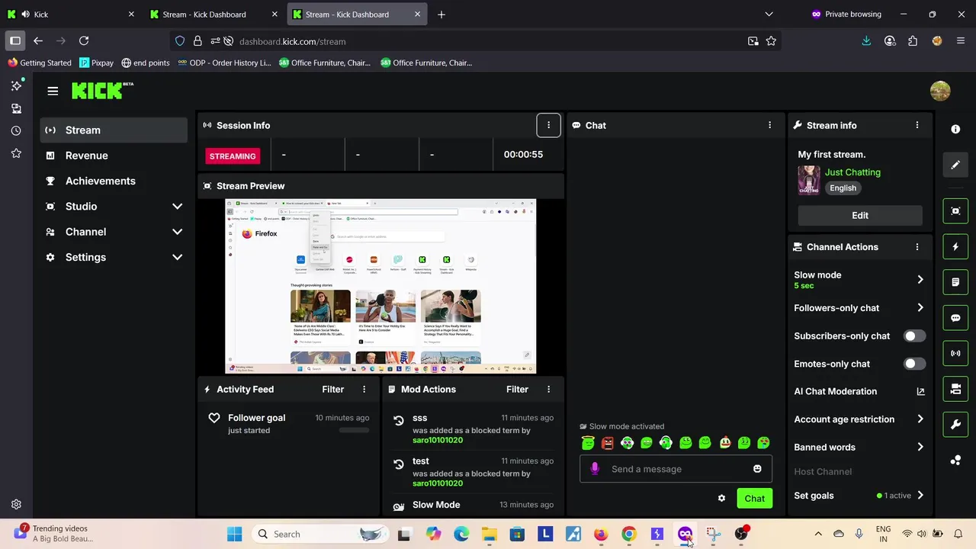Click the Follower goal progress bar
Viewport: 976px width, 549px height.
tap(354, 430)
